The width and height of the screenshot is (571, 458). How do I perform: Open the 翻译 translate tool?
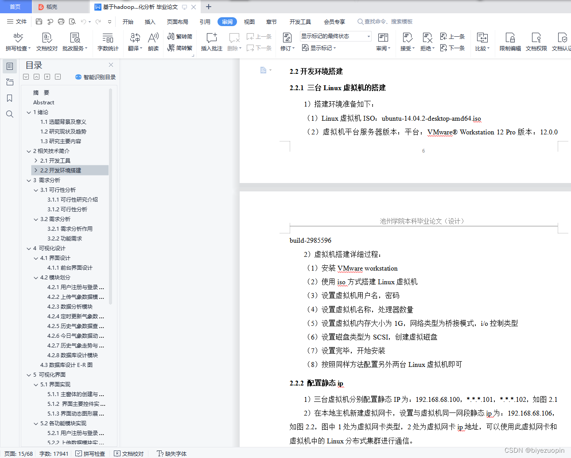click(135, 42)
